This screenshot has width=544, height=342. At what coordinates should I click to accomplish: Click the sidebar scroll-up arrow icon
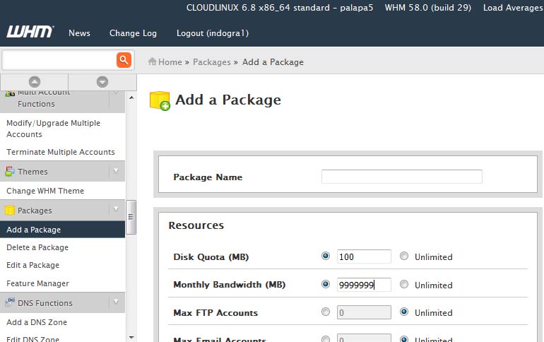coord(34,82)
